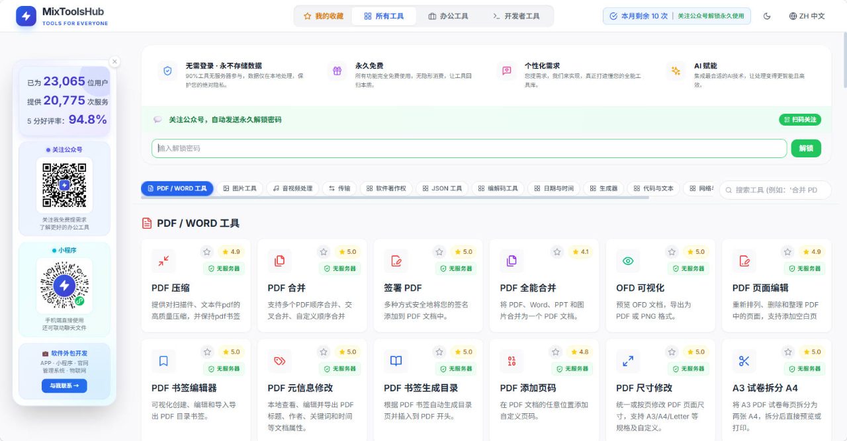Favorite the PDF 添加页码 card star
The height and width of the screenshot is (441, 847).
[x=556, y=352]
